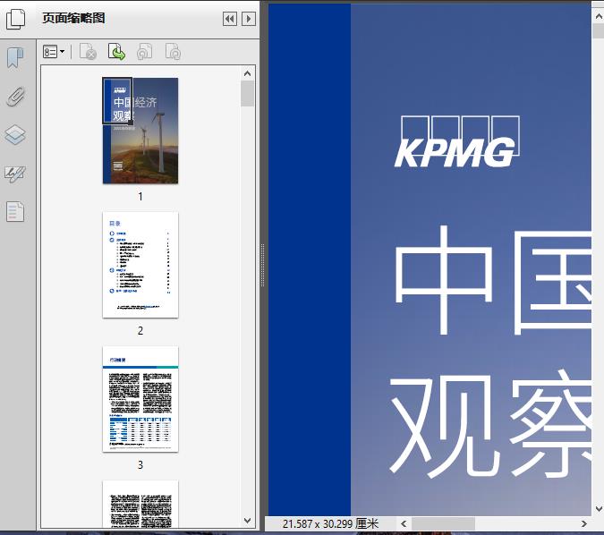This screenshot has width=604, height=535.
Task: Rotate pages clockwise icon
Action: [x=173, y=52]
